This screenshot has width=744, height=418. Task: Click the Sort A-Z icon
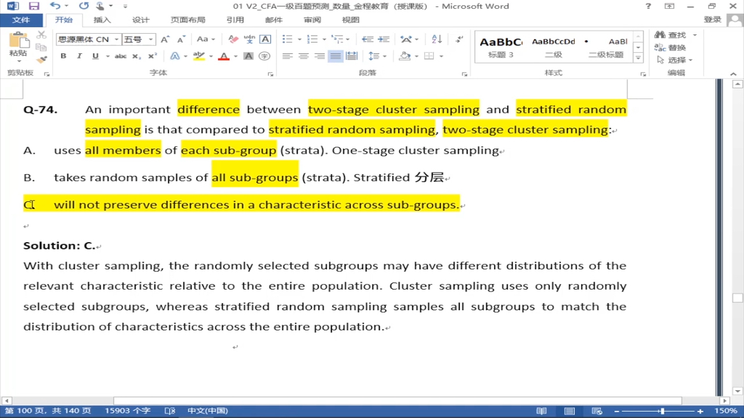tap(436, 39)
